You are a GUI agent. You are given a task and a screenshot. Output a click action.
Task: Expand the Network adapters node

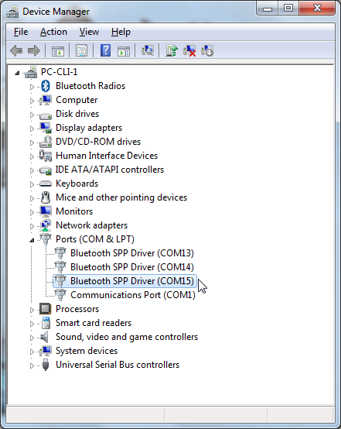[x=32, y=226]
